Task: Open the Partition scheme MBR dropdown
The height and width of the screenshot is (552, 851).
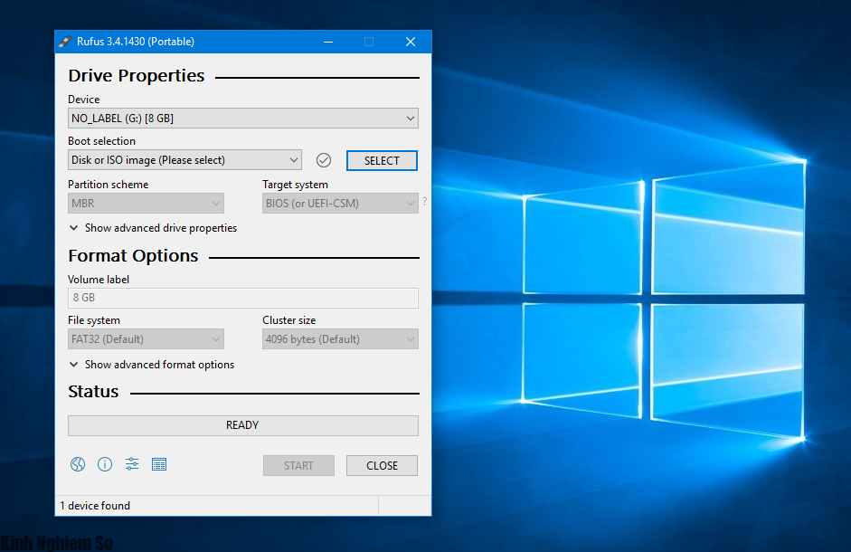Action: point(146,204)
